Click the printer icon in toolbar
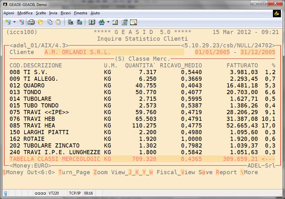The width and height of the screenshot is (285, 199). click(31, 22)
